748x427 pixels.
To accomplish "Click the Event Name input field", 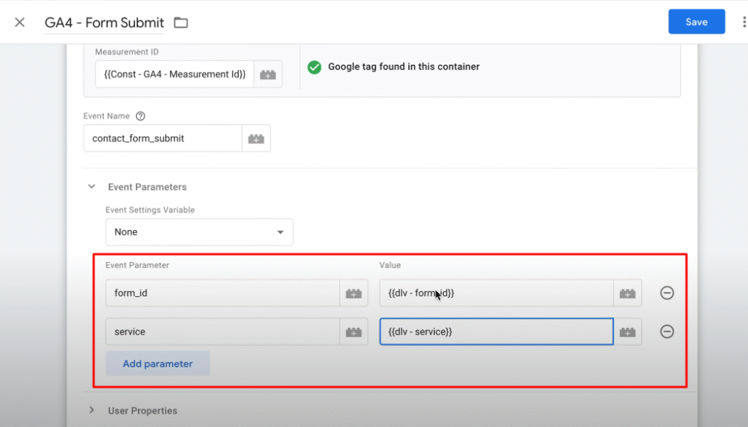I will coord(162,139).
